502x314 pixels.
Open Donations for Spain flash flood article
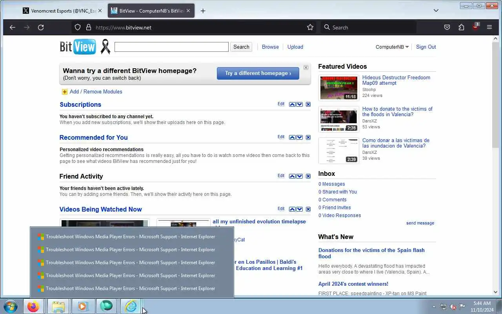371,253
